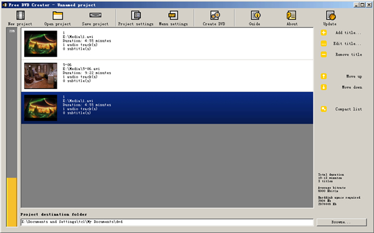The height and width of the screenshot is (233, 374).
Task: Click the Edit title ellipsis icon
Action: point(324,43)
